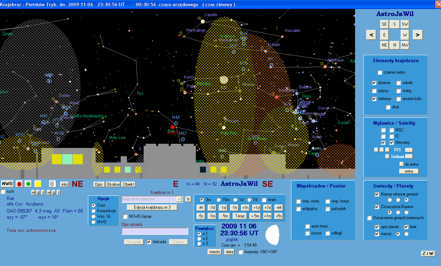The width and height of the screenshot is (441, 266).
Task: Toggle the blokada checkbox
Action: (x=149, y=242)
